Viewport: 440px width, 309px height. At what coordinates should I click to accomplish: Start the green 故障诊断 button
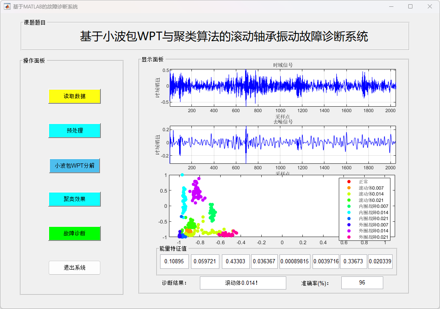click(x=75, y=233)
